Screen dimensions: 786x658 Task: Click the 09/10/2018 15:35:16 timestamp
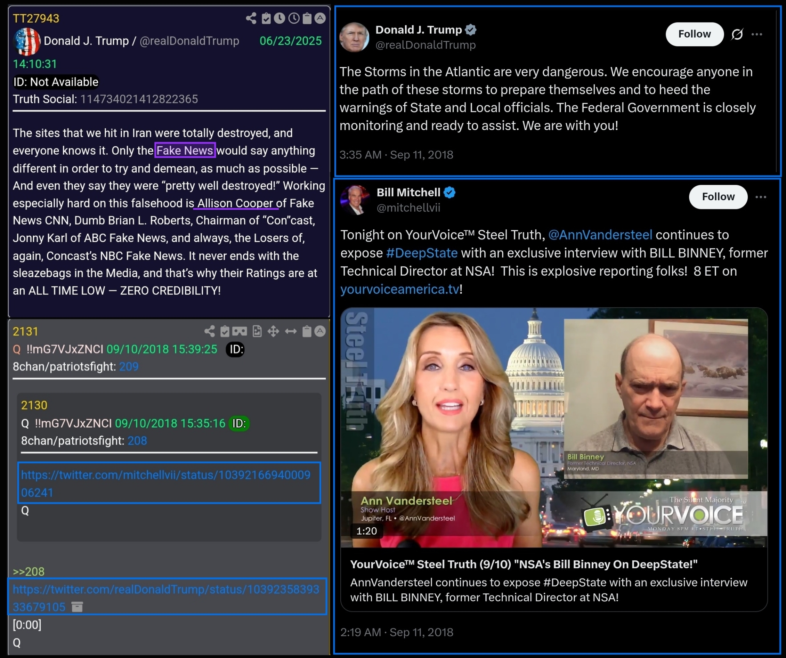(170, 423)
